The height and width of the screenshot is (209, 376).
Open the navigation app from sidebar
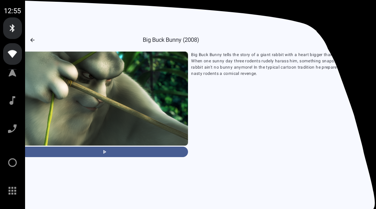coord(13,73)
